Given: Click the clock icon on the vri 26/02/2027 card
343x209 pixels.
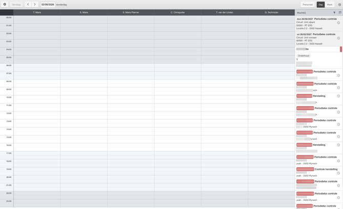Looking at the screenshot, I should 338,38.
